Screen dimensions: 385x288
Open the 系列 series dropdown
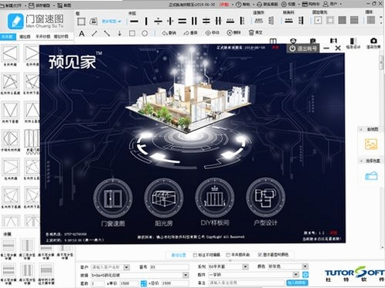245,266
